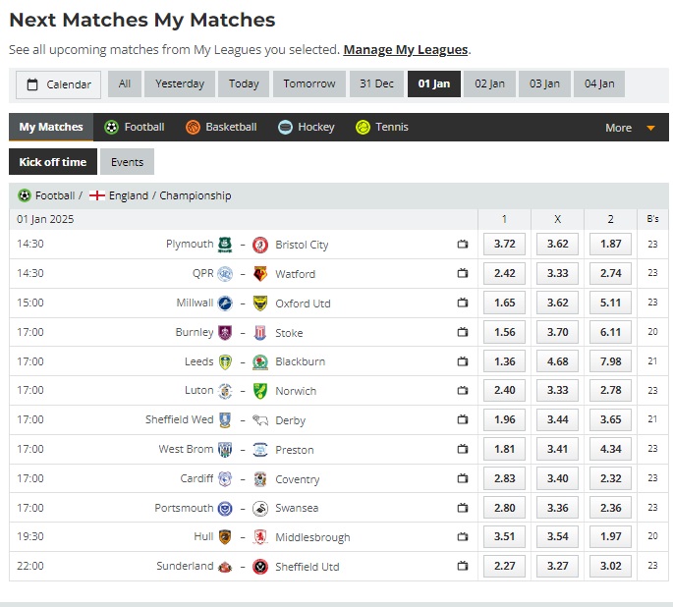Click the England / Championship league link

click(170, 195)
